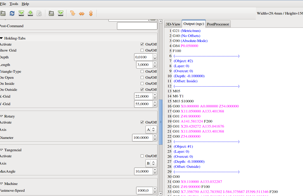This screenshot has height=196, width=303.
Task: Click the first green arrow drive icon
Action: coord(21,13)
